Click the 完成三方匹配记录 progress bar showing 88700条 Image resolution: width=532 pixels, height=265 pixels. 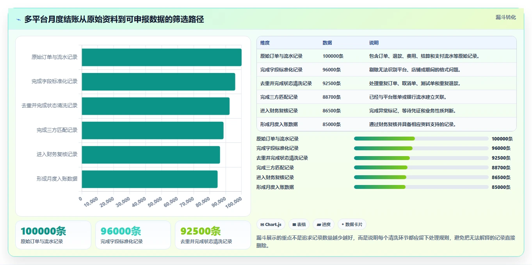(421, 167)
